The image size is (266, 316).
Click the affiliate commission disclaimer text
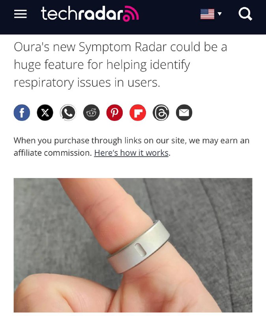click(131, 147)
